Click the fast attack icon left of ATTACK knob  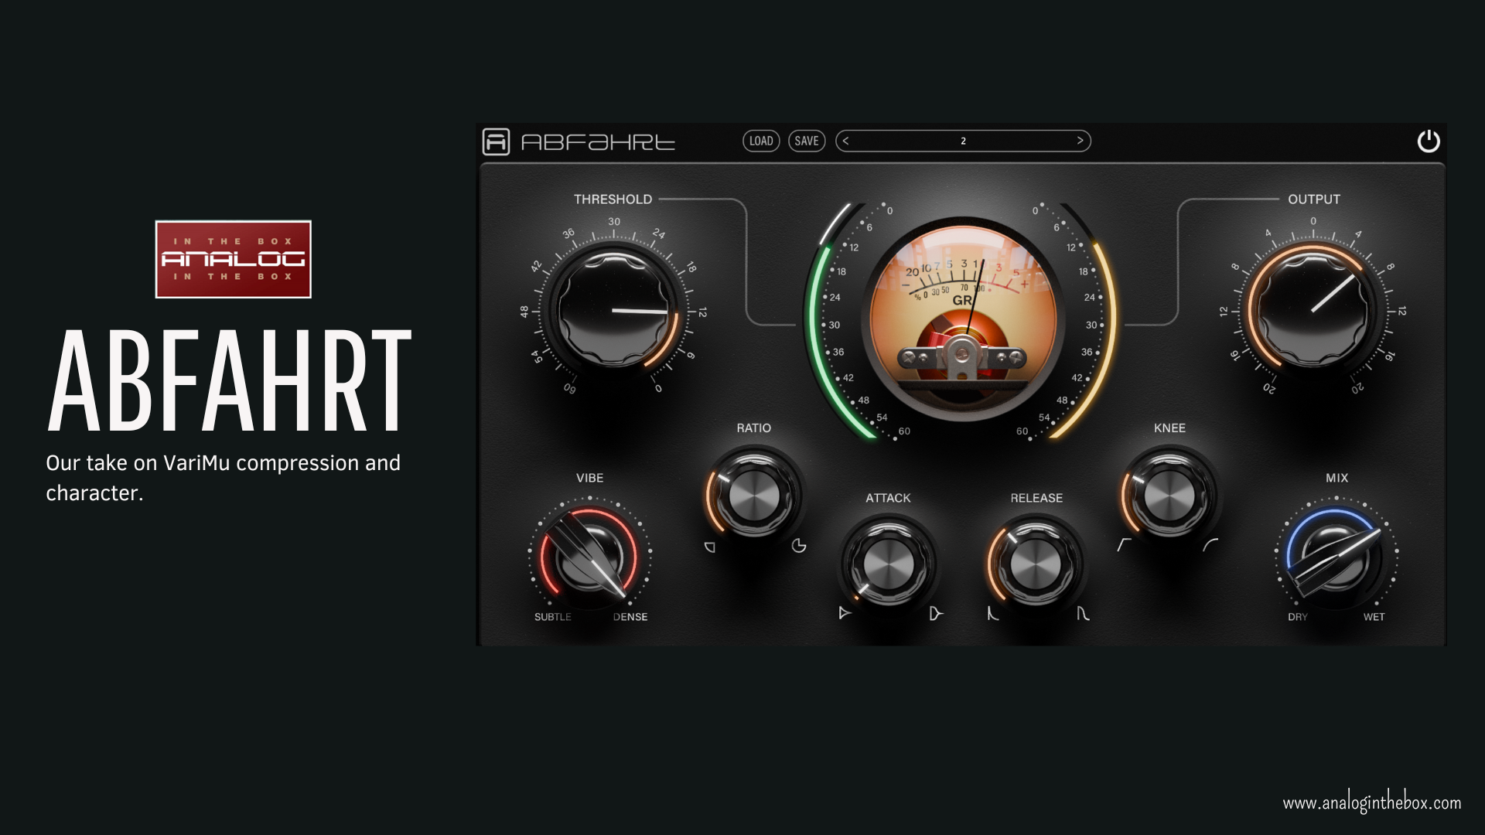[845, 613]
